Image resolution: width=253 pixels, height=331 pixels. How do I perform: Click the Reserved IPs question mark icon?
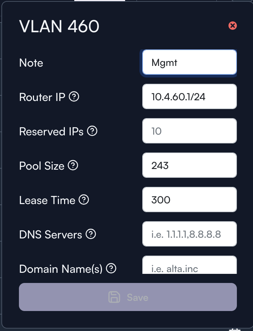(92, 131)
